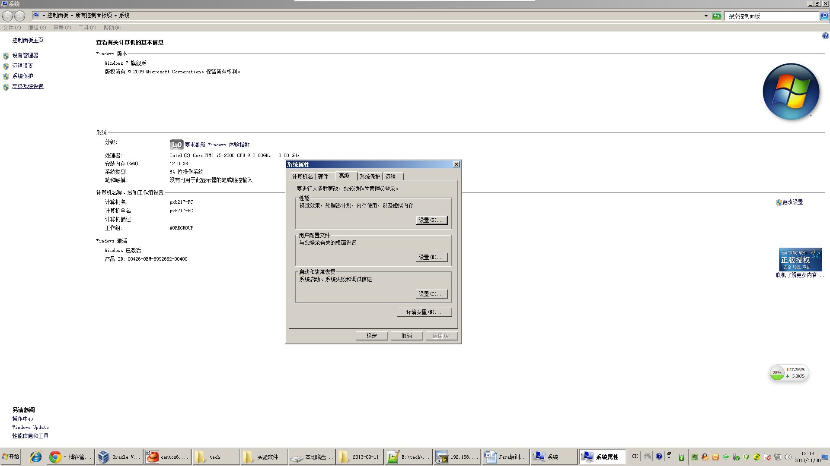Screen dimensions: 830x466
Task: Click the 系统 breadcrumb segment
Action: point(124,15)
